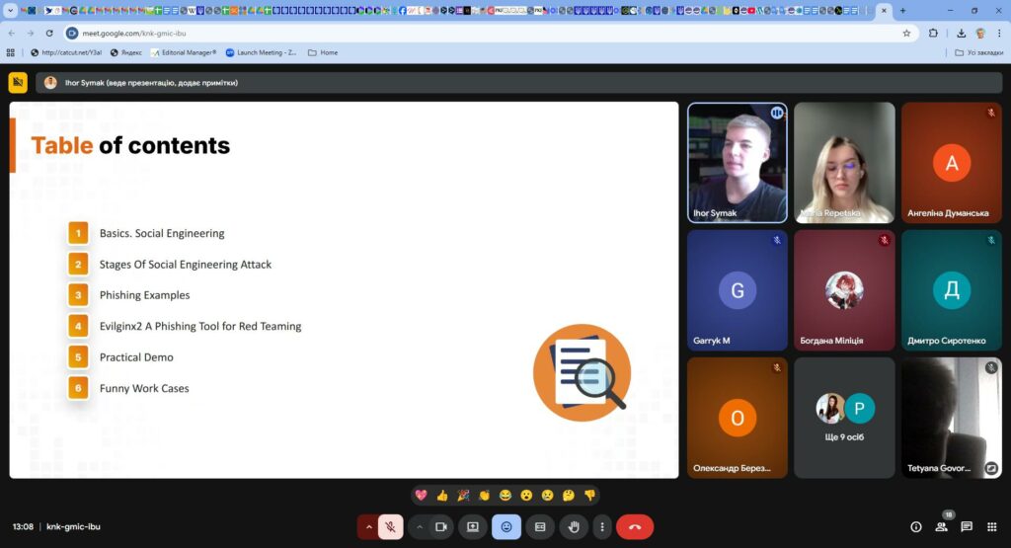
Task: Open the chat with everyone panel
Action: (967, 527)
